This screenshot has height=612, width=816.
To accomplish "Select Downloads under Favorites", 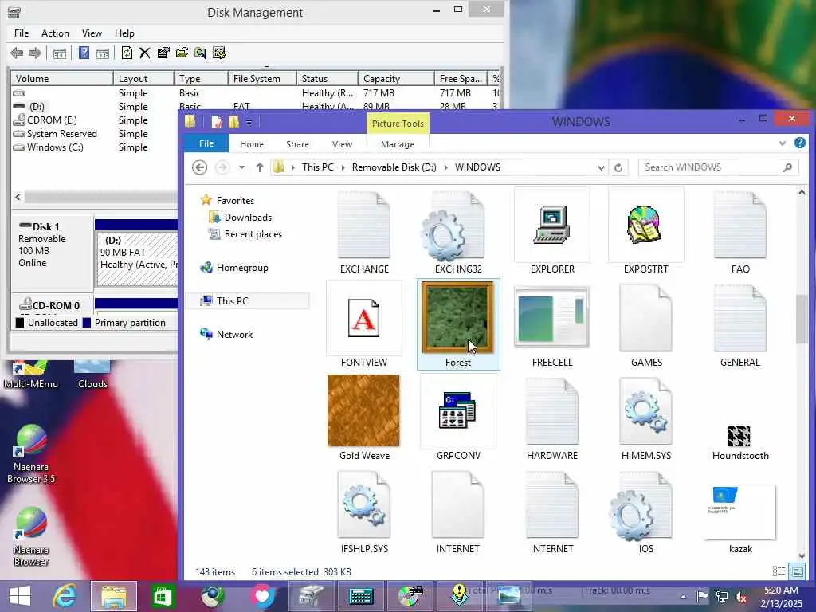I will coord(248,218).
